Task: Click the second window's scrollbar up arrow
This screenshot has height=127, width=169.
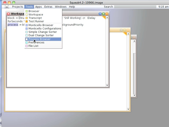Action: (128, 34)
